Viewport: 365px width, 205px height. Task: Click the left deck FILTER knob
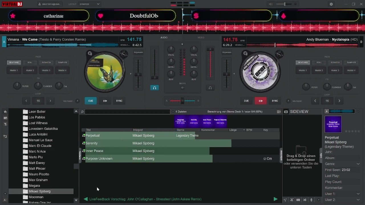17,86
